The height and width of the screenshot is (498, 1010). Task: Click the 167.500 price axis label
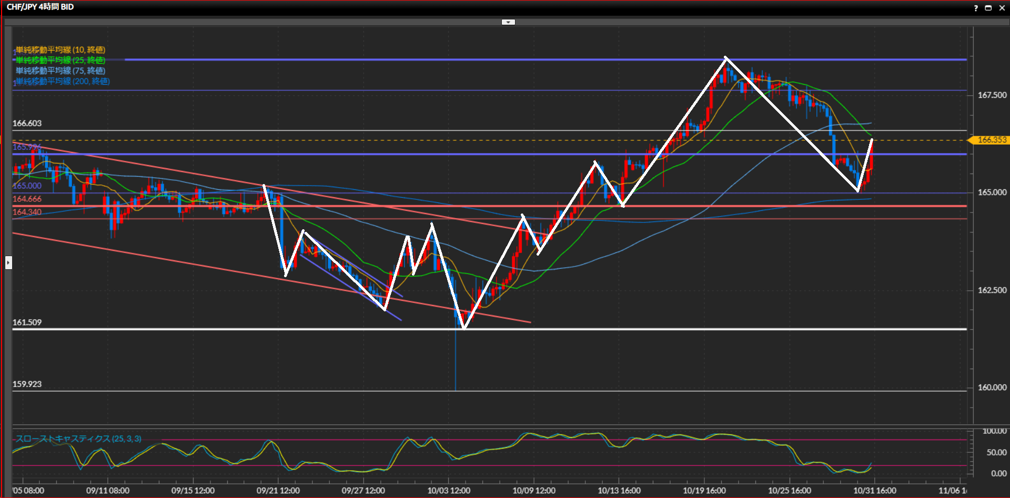point(992,95)
